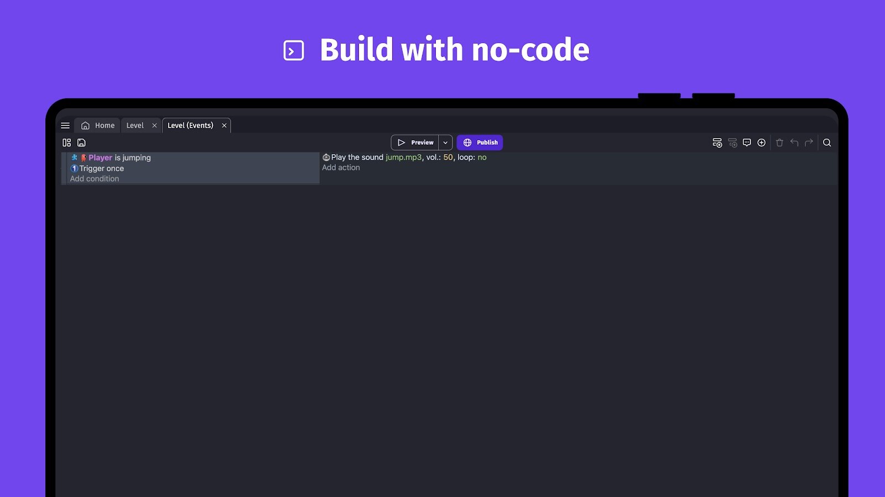
Task: Click the Add action link
Action: point(341,167)
